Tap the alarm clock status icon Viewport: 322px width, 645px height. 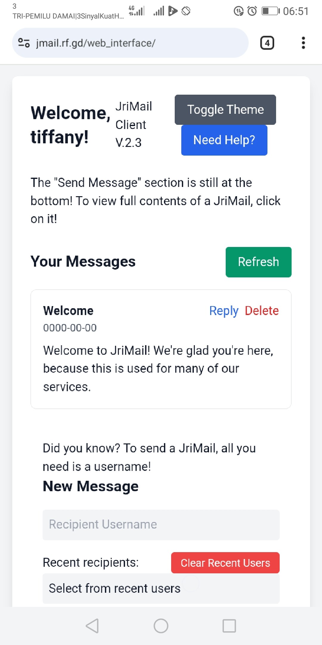coord(252,11)
